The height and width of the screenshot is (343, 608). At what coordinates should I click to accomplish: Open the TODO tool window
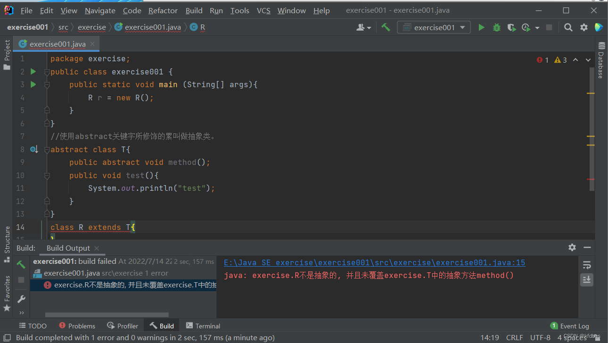click(x=33, y=326)
